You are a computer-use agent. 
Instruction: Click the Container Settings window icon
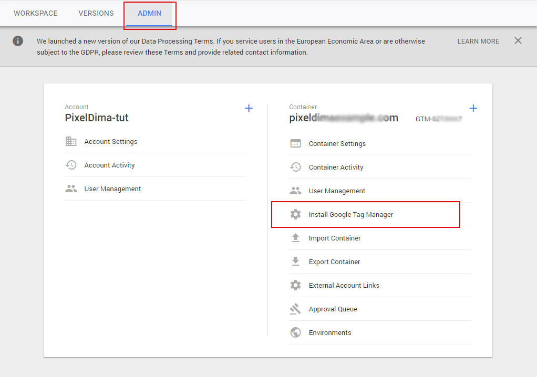[x=295, y=143]
